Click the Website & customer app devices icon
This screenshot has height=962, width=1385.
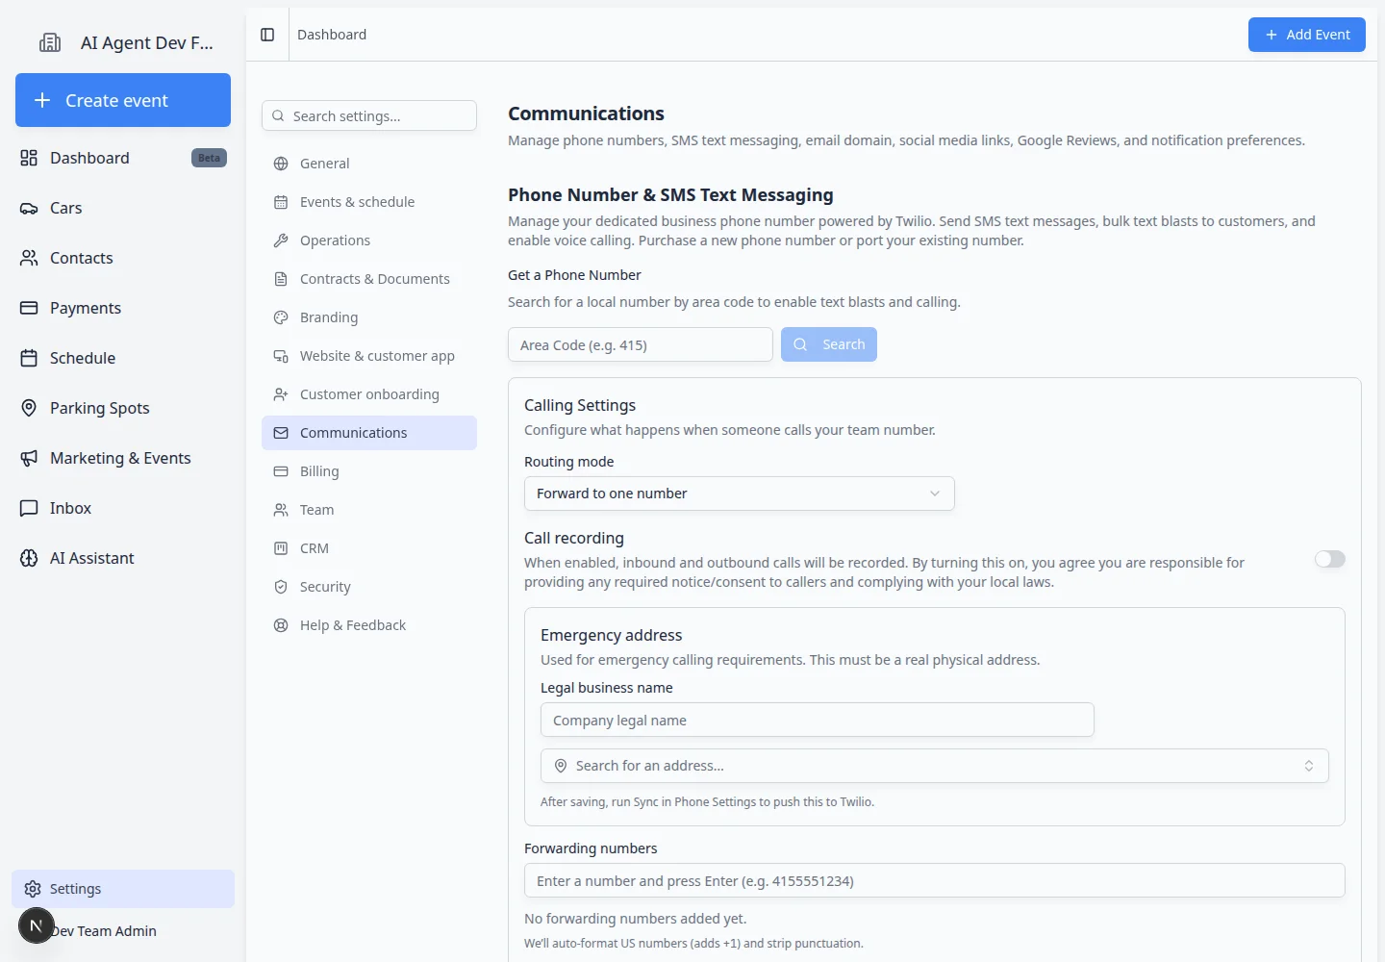tap(281, 356)
